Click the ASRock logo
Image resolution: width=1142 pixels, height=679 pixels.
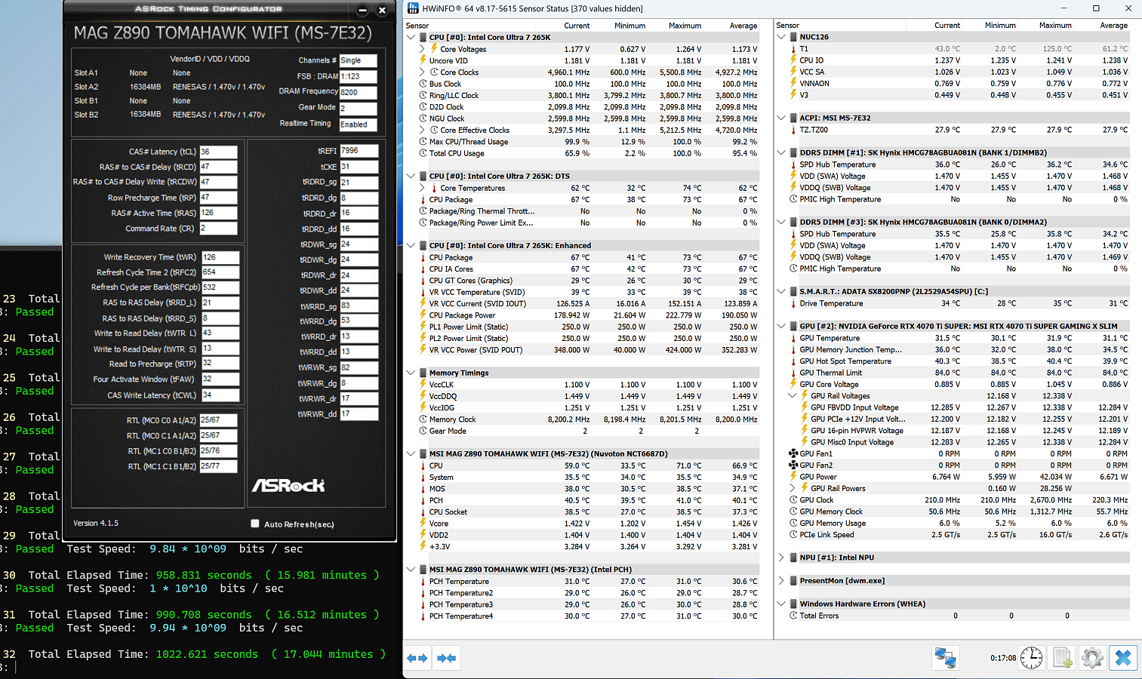tap(288, 485)
